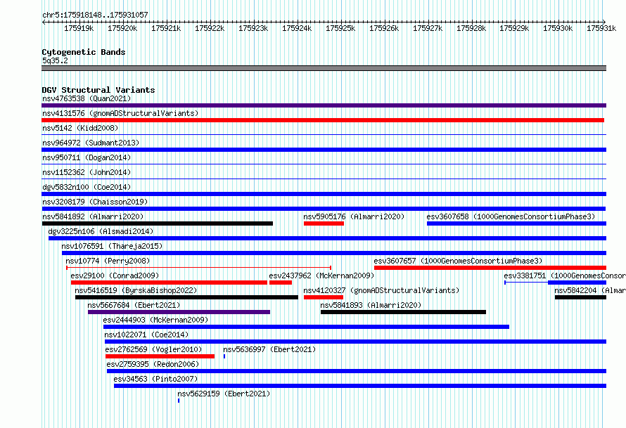Image resolution: width=626 pixels, height=428 pixels.
Task: Click the DGV Structural Variants track title
Action: coord(98,90)
